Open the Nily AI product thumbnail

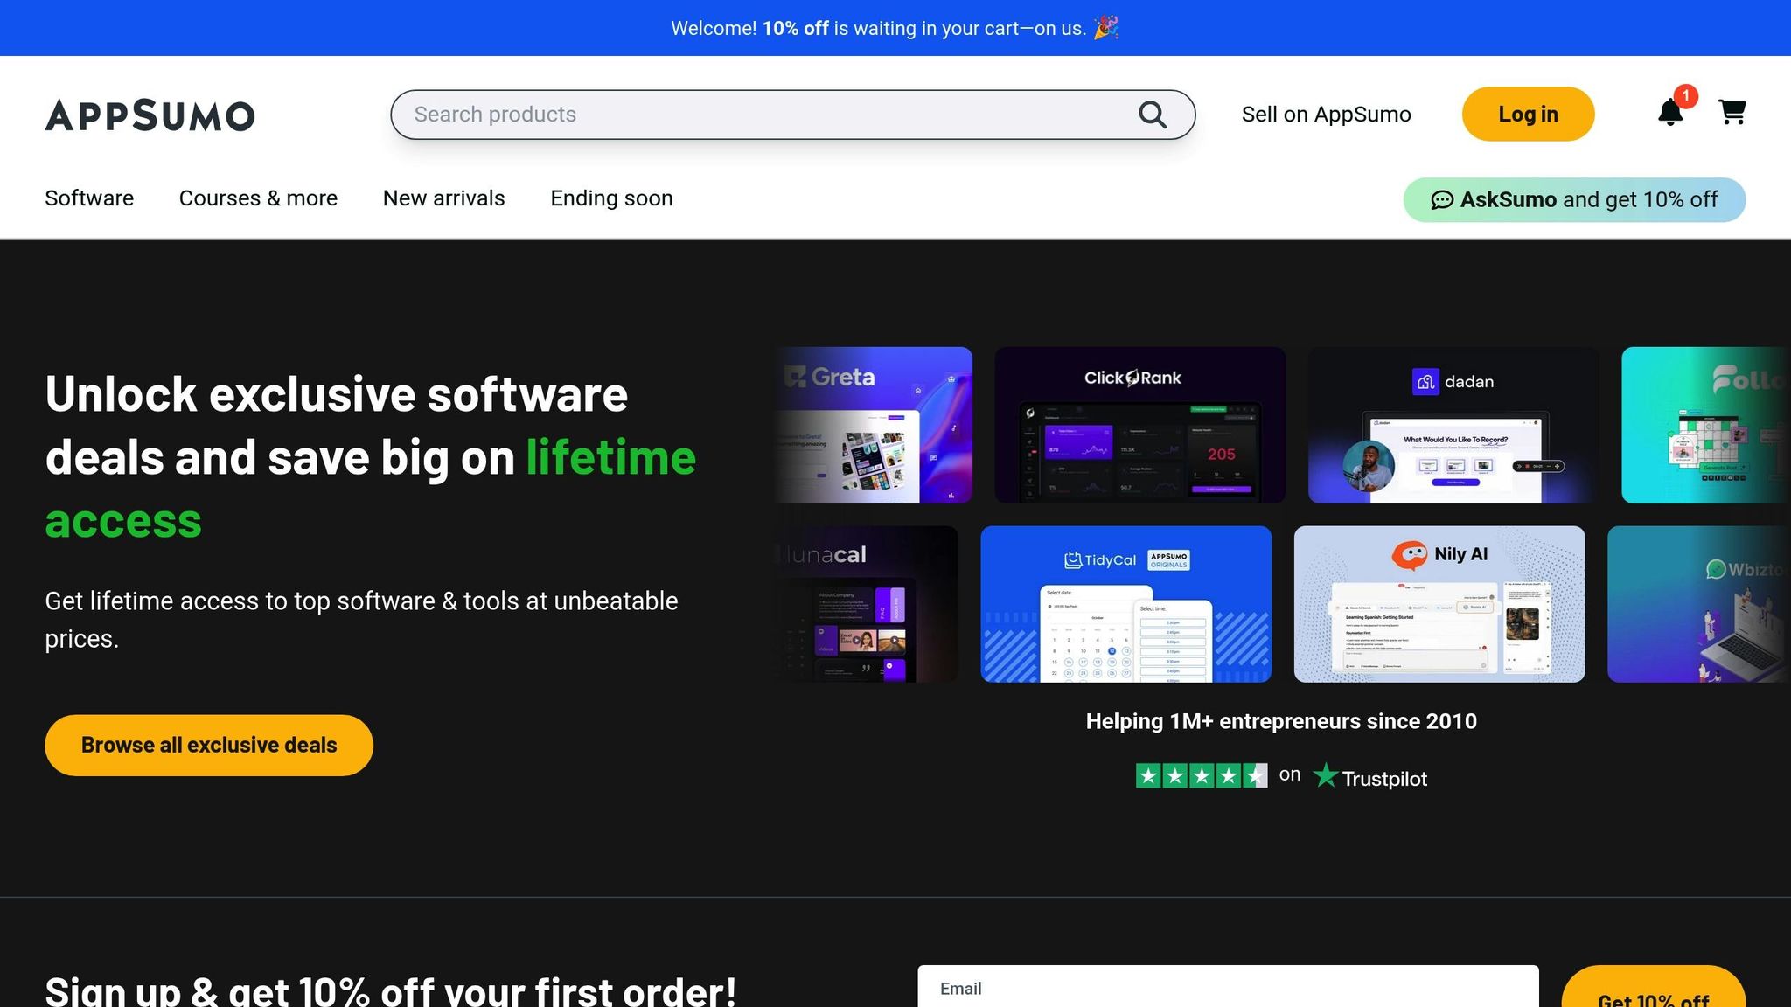pyautogui.click(x=1439, y=603)
